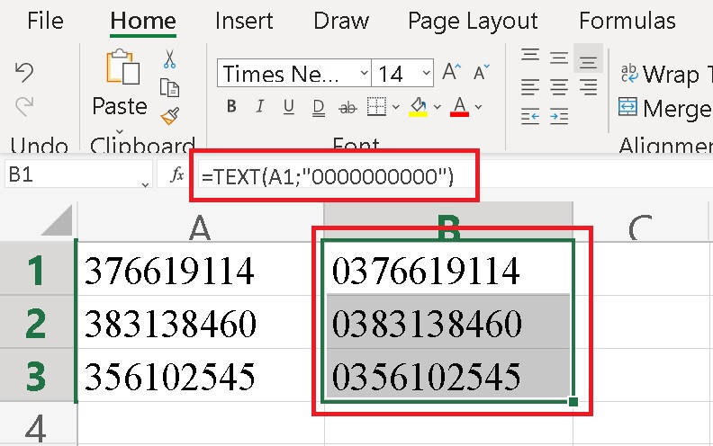
Task: Click the Cut scissors icon
Action: tap(169, 59)
